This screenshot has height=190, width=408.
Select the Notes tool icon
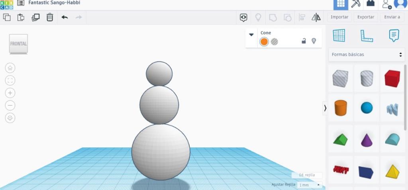click(x=394, y=35)
